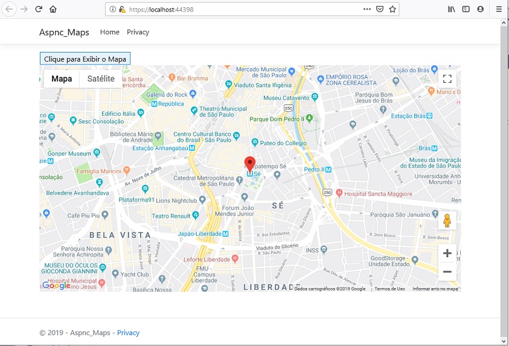Click the red location marker pin
Screen dimensions: 509x346
tap(249, 164)
